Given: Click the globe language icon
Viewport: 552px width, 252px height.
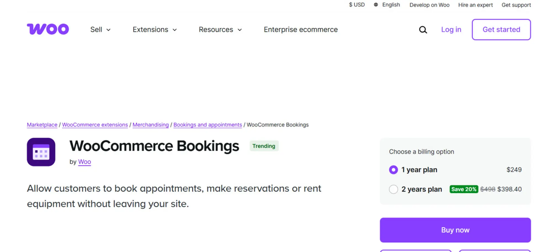Looking at the screenshot, I should click(376, 5).
